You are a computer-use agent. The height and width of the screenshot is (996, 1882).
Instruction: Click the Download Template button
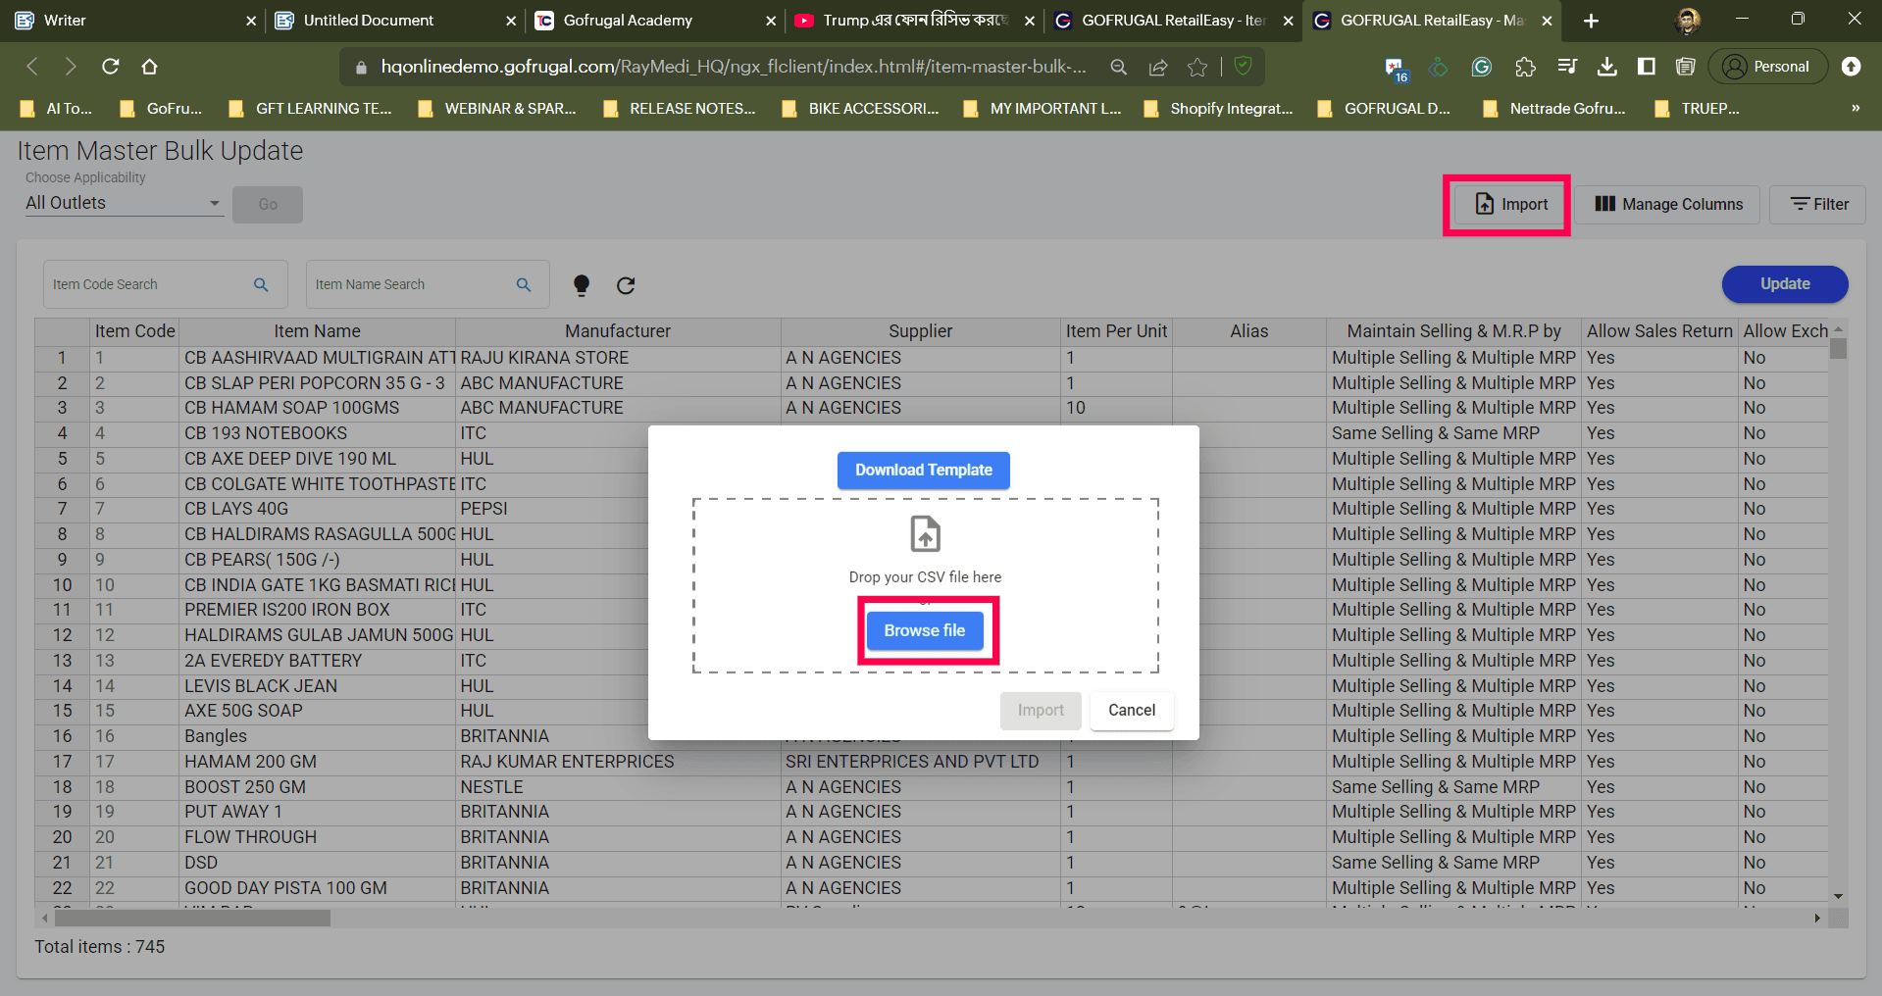924,471
